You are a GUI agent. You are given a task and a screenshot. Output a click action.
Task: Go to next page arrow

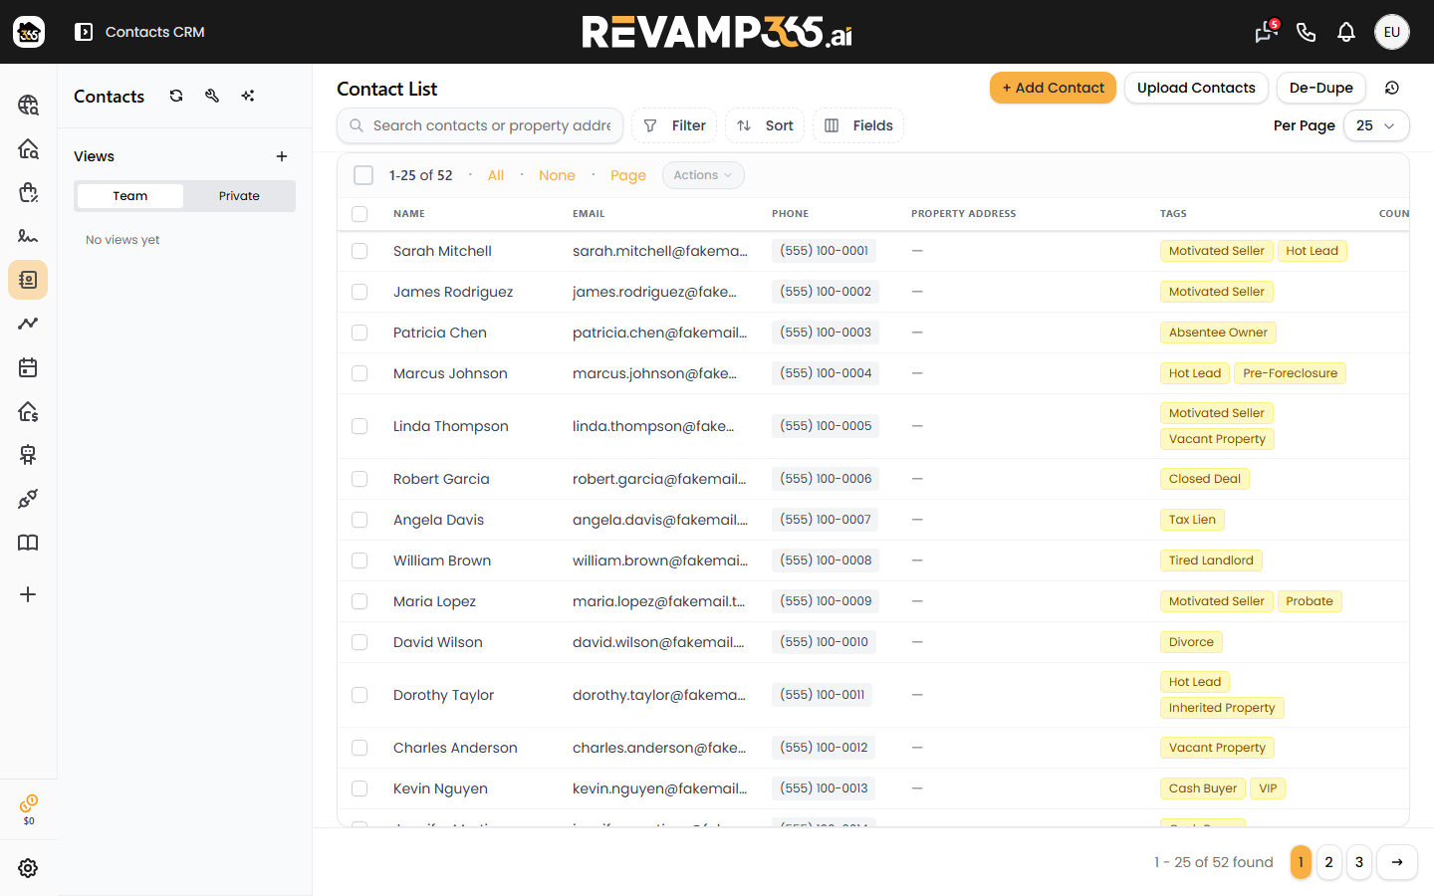(x=1397, y=862)
